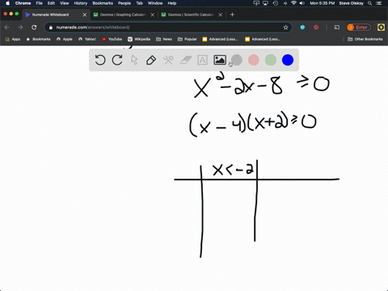Insert an image onto the whiteboard
Image resolution: width=388 pixels, height=291 pixels.
[220, 60]
